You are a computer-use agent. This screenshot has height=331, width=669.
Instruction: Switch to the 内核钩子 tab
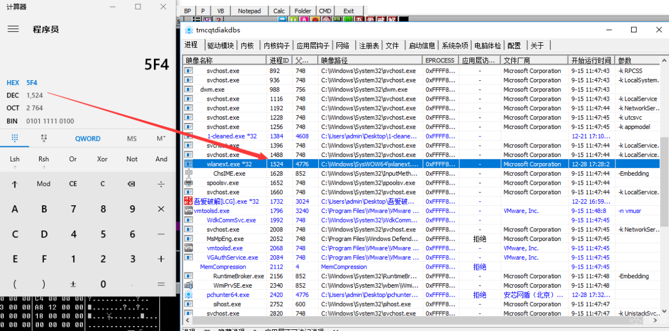click(x=277, y=46)
